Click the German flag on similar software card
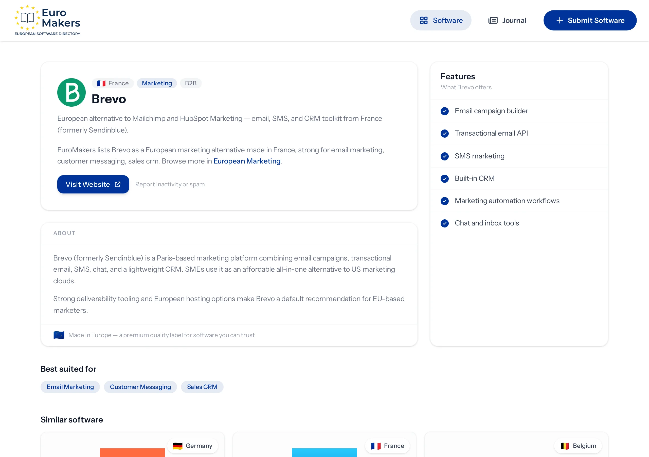Viewport: 649px width, 457px height. tap(177, 446)
